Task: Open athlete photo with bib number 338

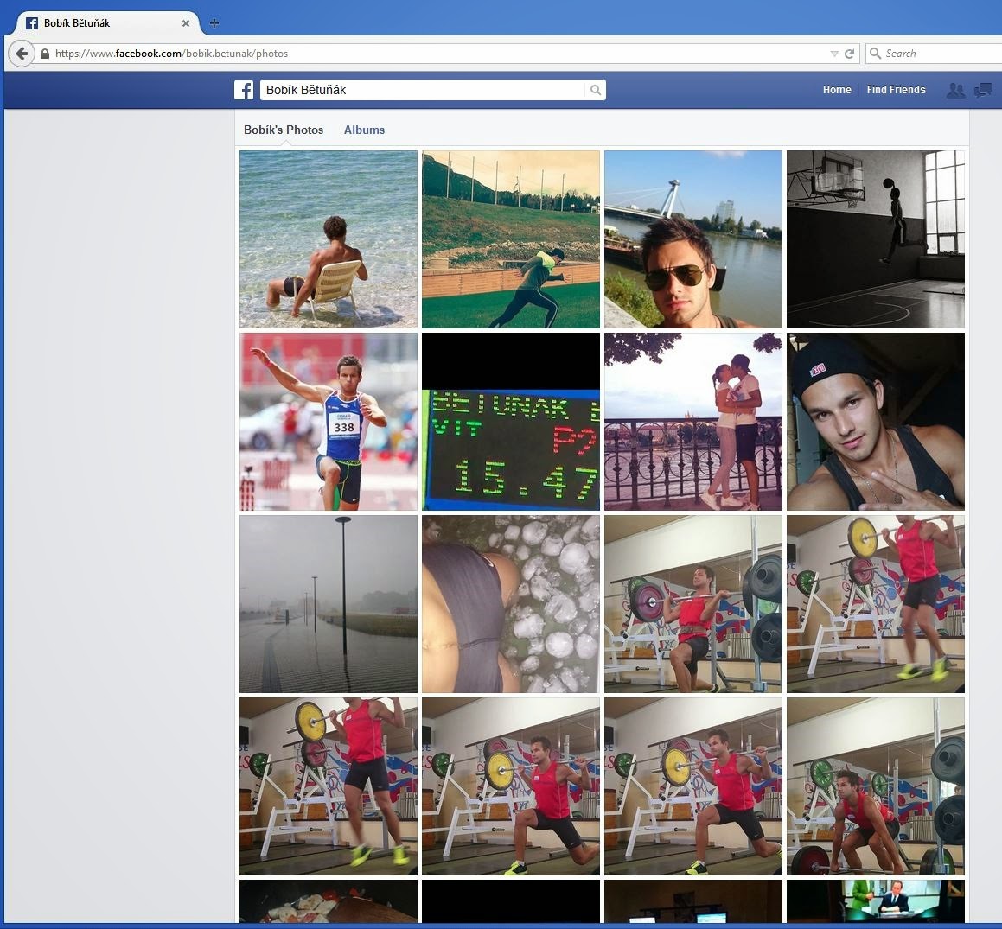Action: tap(329, 422)
